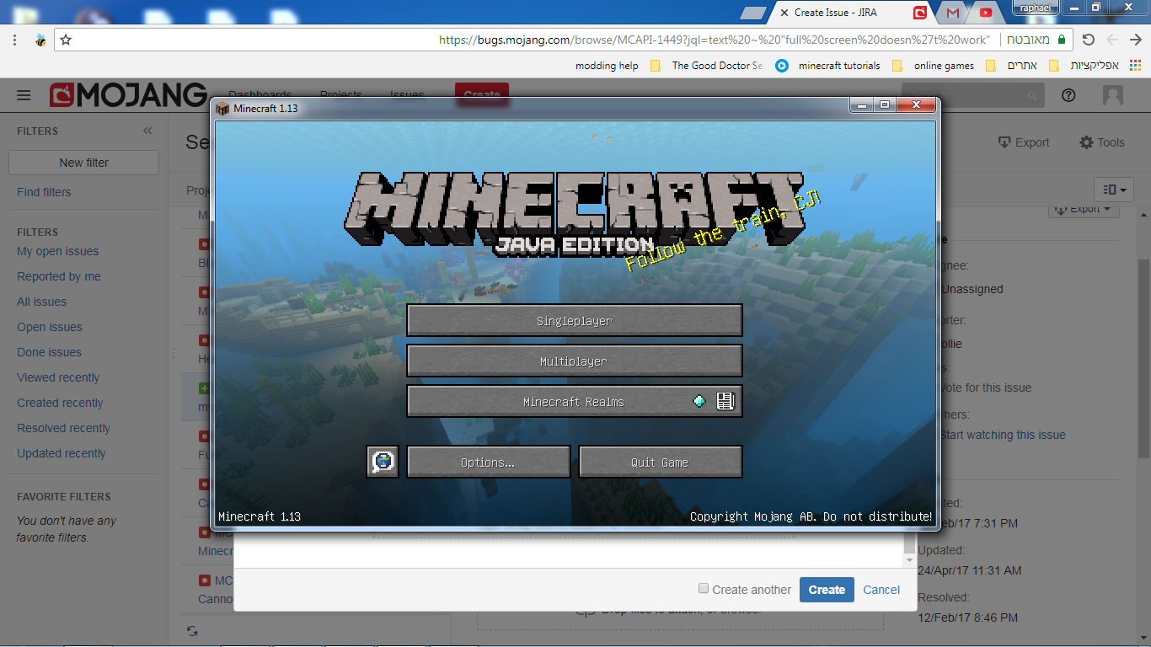Open the Find filters link
This screenshot has width=1151, height=647.
44,192
